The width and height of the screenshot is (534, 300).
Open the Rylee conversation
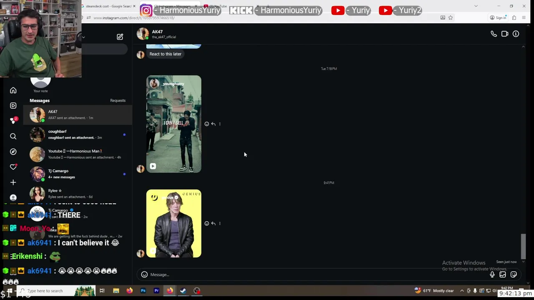click(x=78, y=193)
